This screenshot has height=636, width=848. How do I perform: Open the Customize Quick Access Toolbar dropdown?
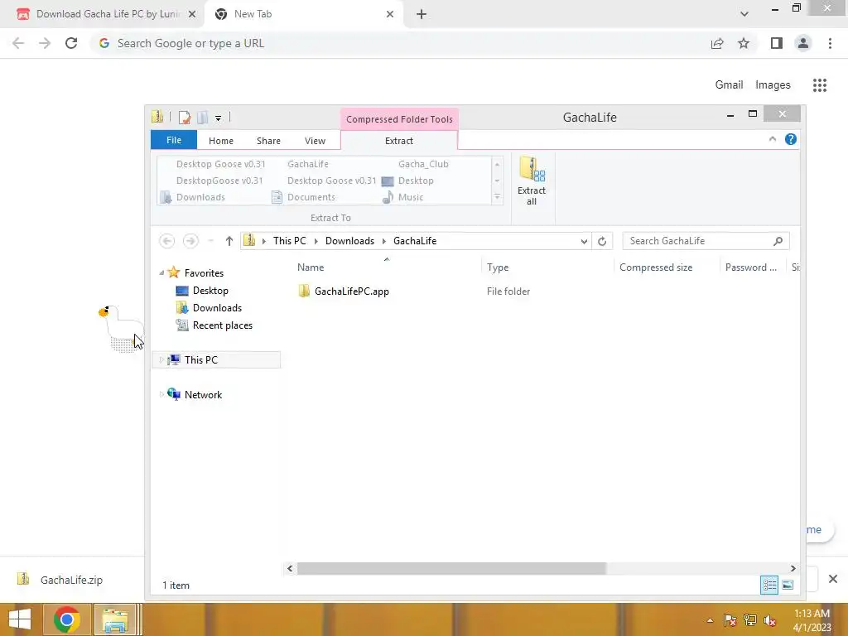tap(218, 118)
